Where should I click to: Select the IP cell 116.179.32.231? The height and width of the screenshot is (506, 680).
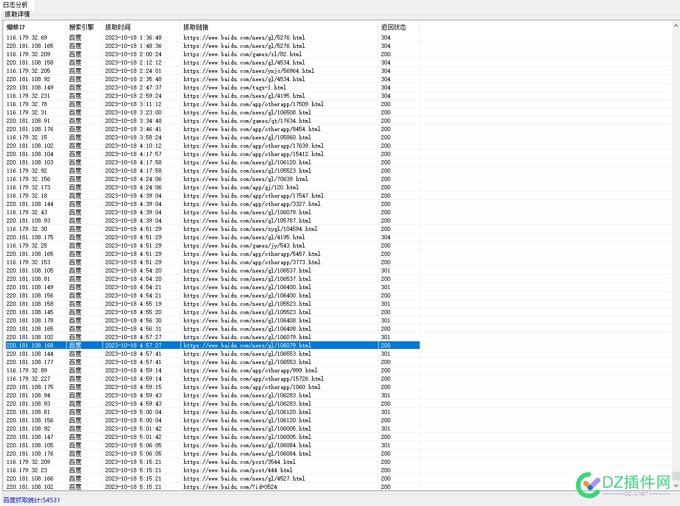28,96
